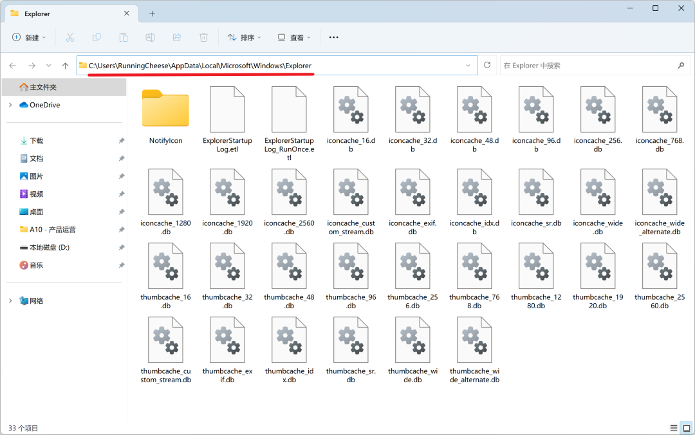Screen dimensions: 695x435
Task: Select thumbcache_1920.db file
Action: tap(598, 276)
